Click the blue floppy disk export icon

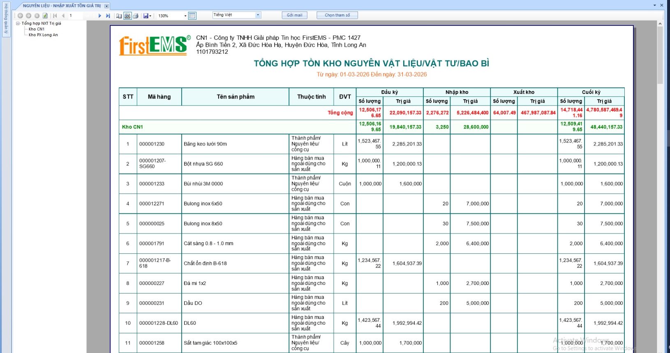(x=146, y=16)
